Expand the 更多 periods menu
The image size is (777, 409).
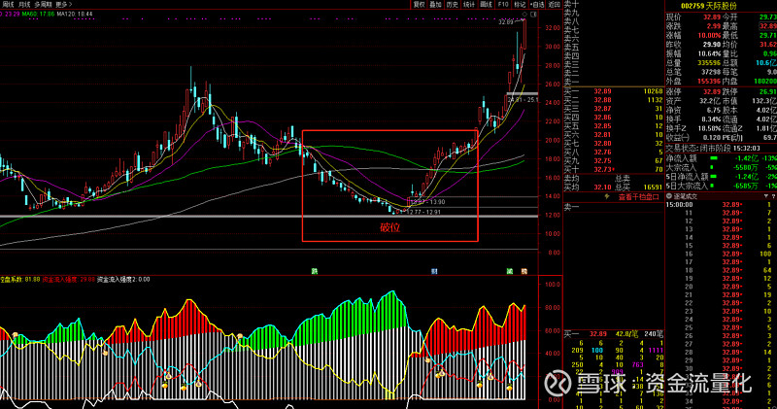point(64,4)
